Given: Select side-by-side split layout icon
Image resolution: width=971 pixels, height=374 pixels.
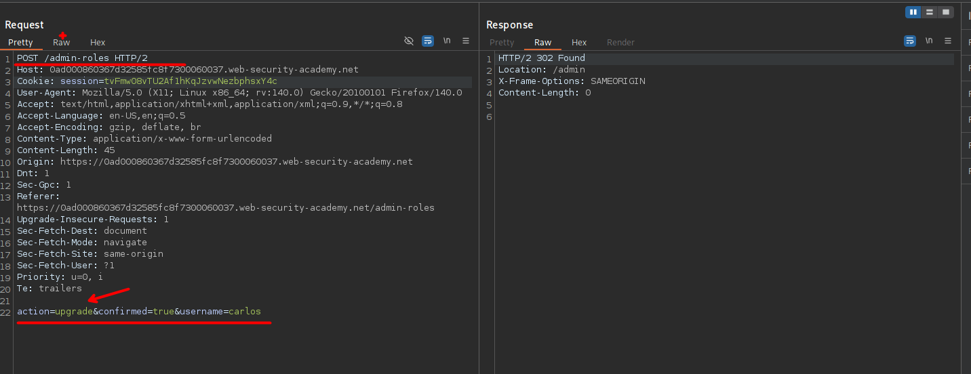Looking at the screenshot, I should coord(913,12).
